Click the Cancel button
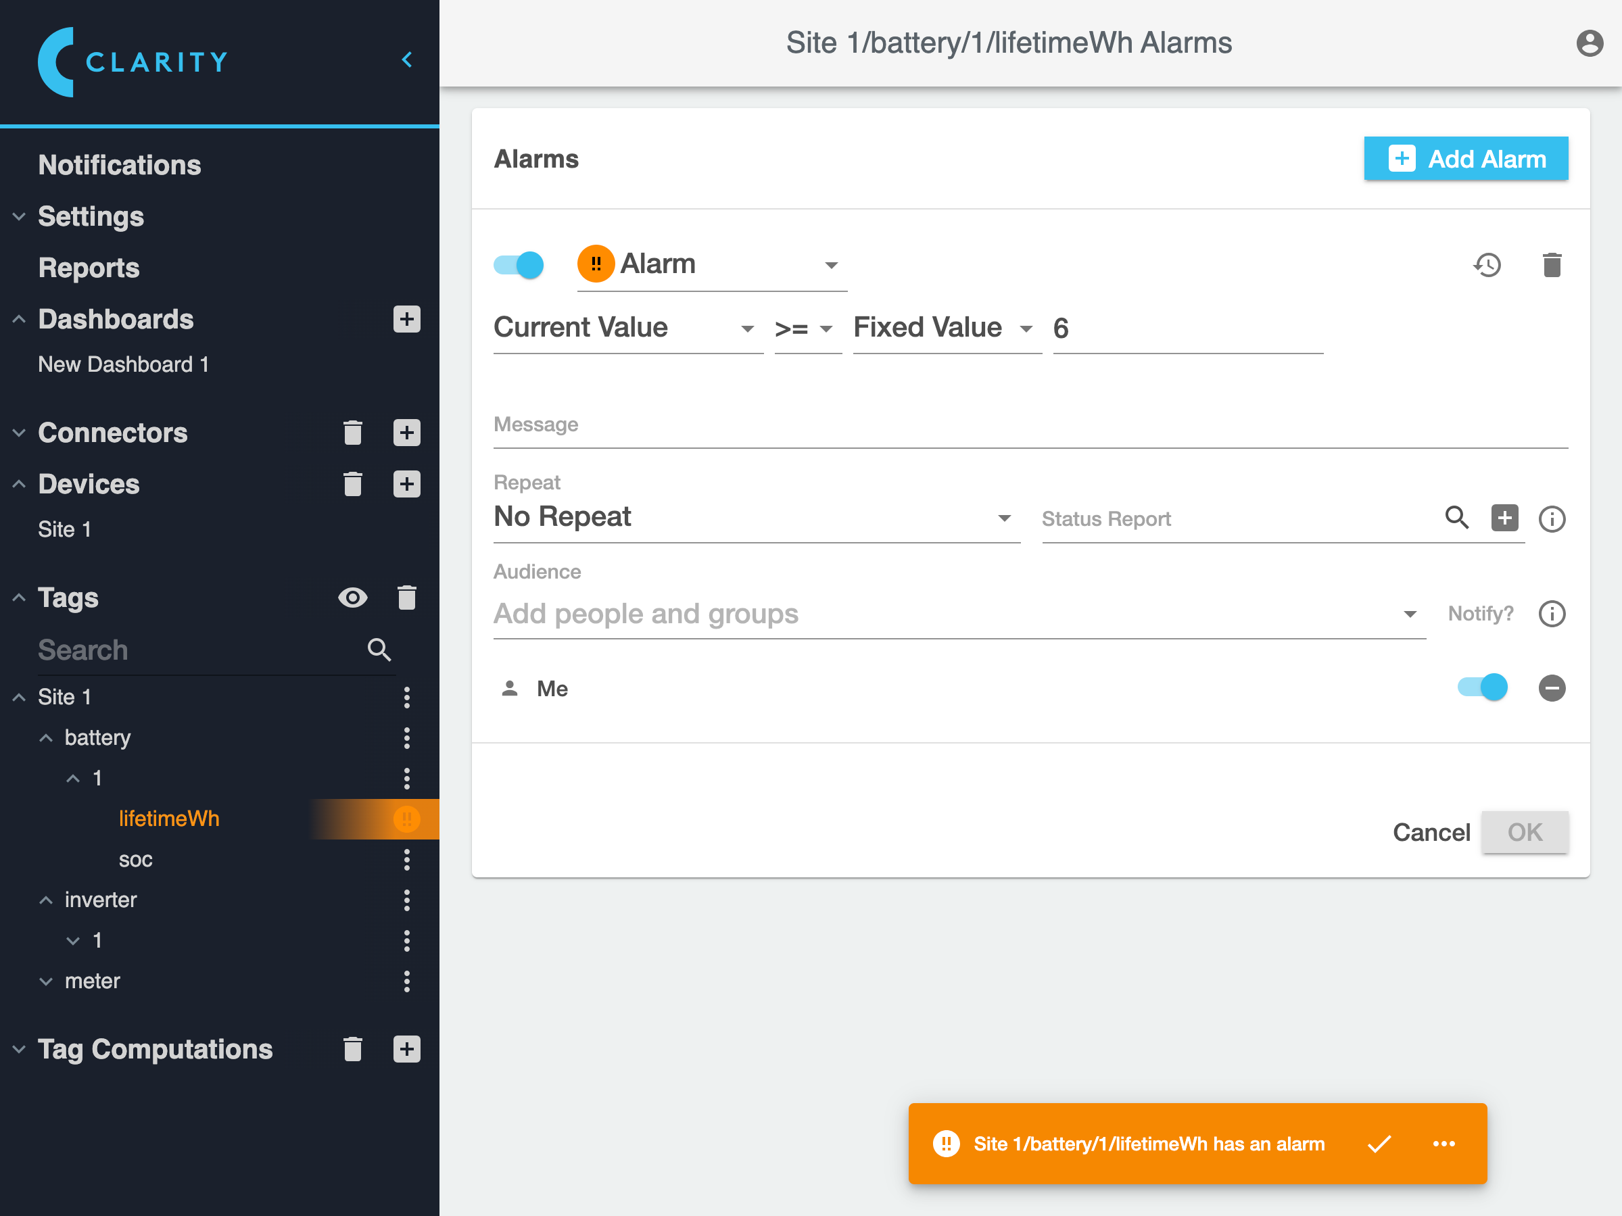 point(1431,833)
